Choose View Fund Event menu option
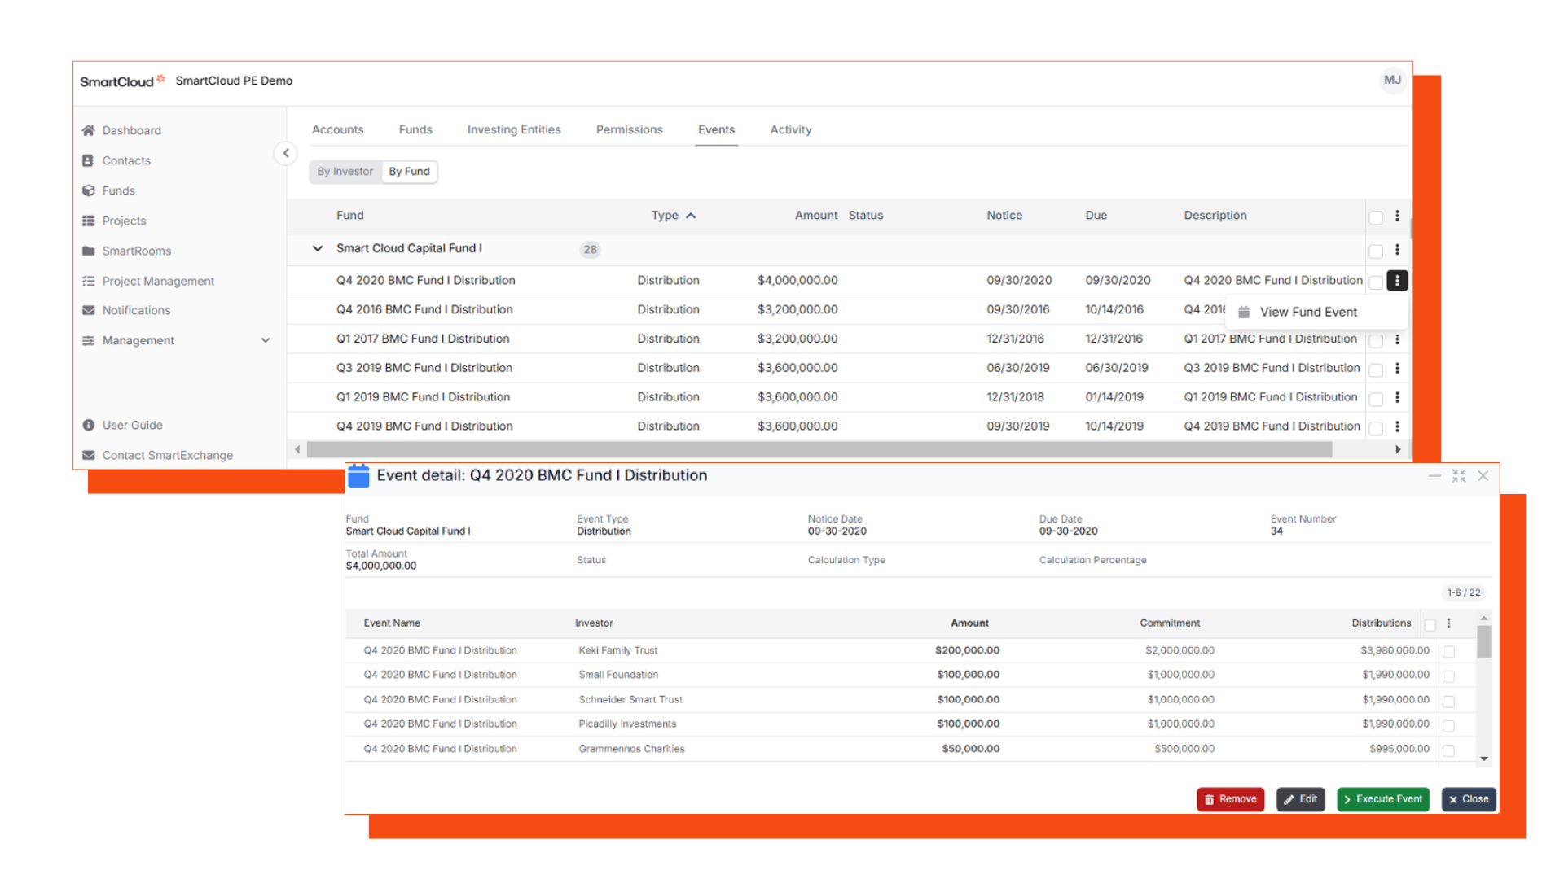This screenshot has width=1564, height=879. (1307, 312)
